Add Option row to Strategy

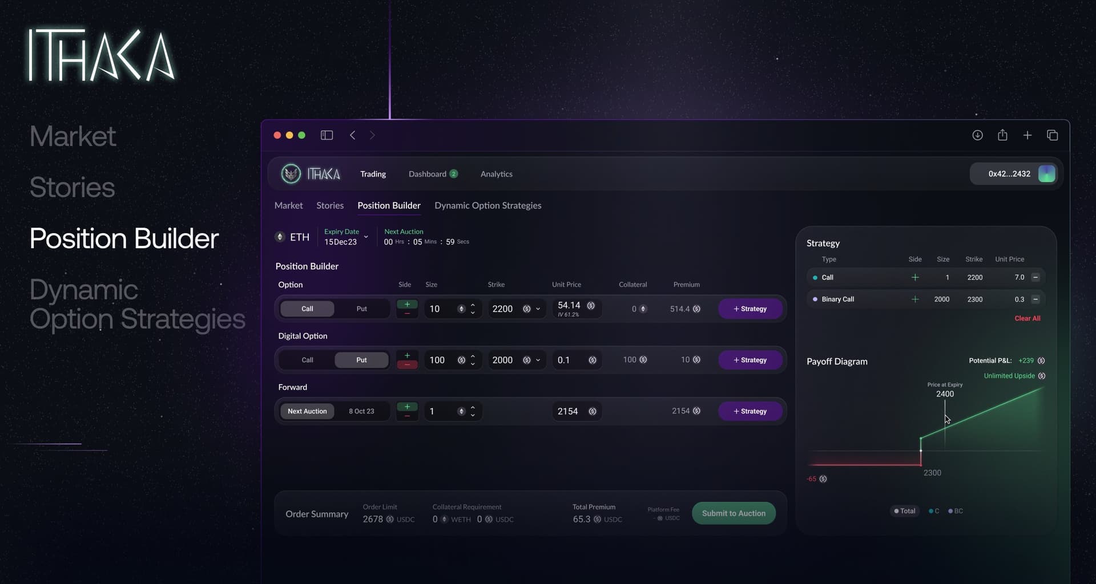(x=750, y=309)
